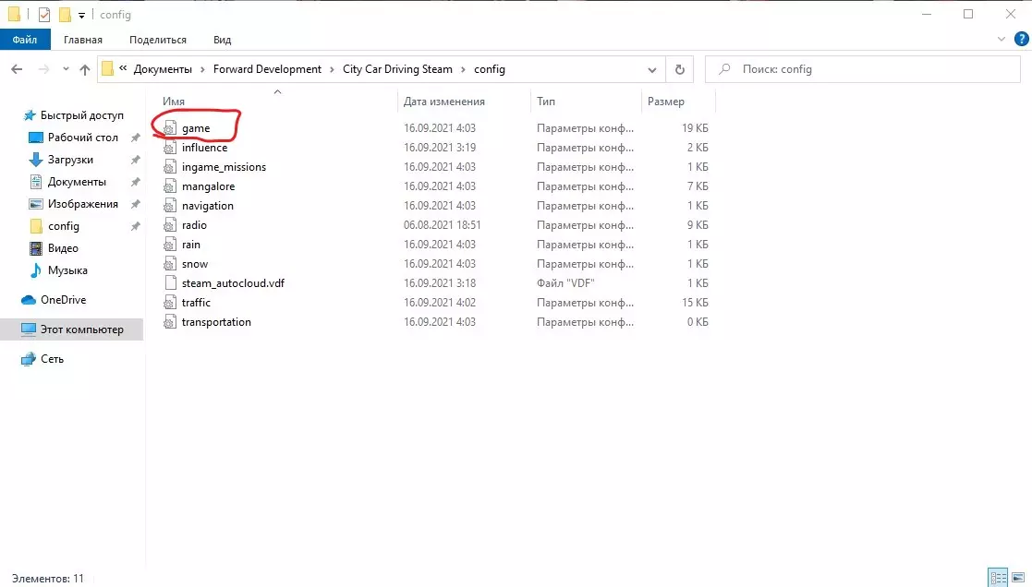The image size is (1032, 587).
Task: Open quick access toolbar customize dropdown
Action: (x=81, y=15)
